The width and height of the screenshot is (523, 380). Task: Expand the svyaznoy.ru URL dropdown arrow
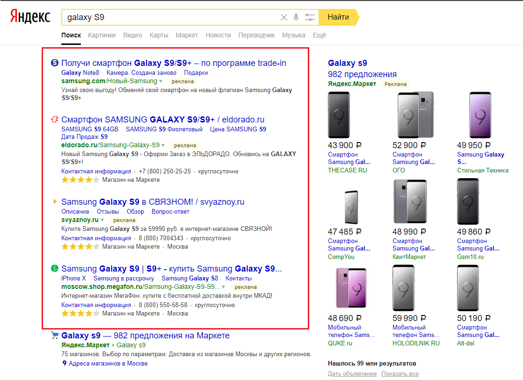(102, 220)
